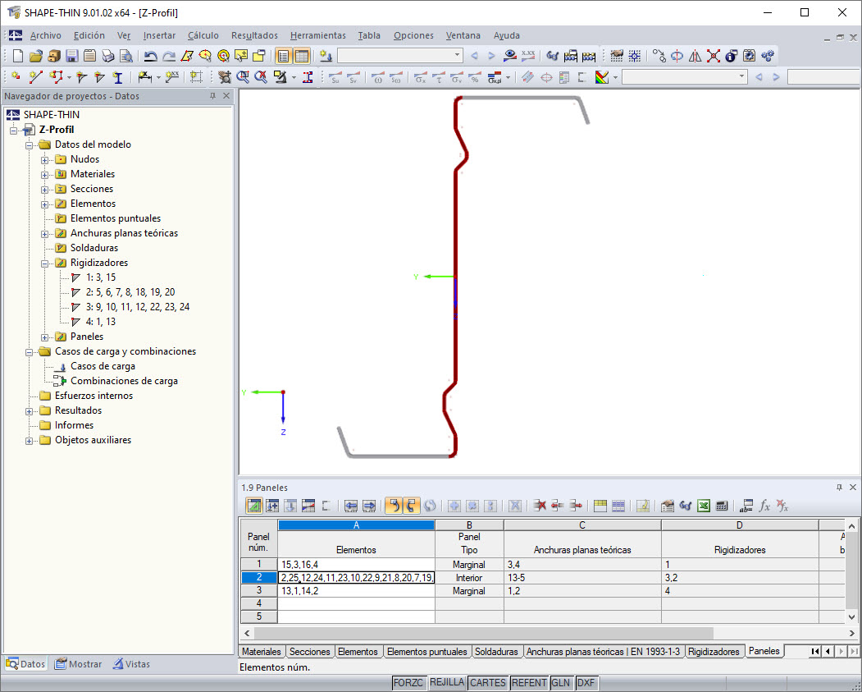Toggle REFENT object snap in status bar
The width and height of the screenshot is (862, 692).
pos(529,683)
